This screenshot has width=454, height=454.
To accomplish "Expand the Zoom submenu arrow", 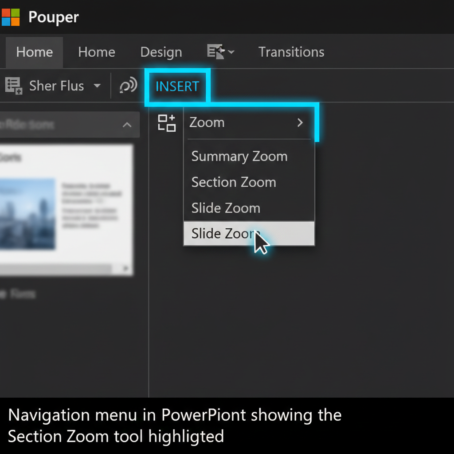I will (300, 123).
